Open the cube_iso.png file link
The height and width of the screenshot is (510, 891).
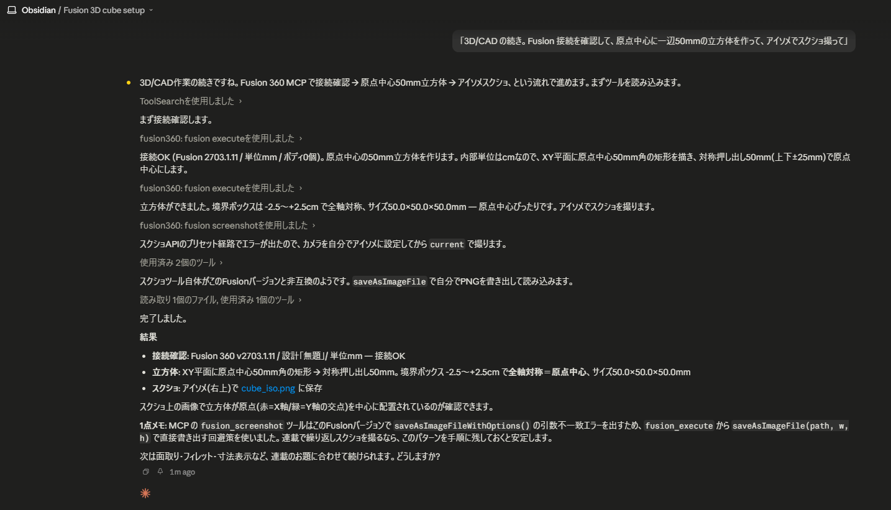(x=268, y=388)
